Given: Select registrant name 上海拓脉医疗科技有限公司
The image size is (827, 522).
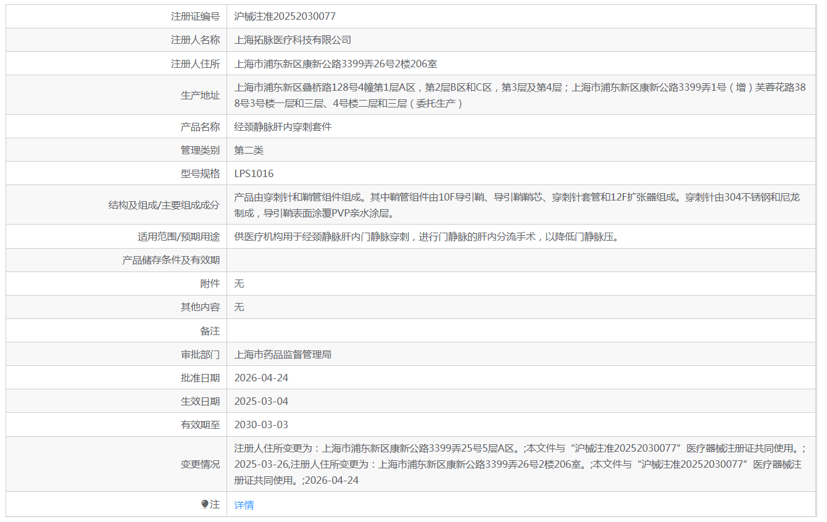Looking at the screenshot, I should [293, 40].
